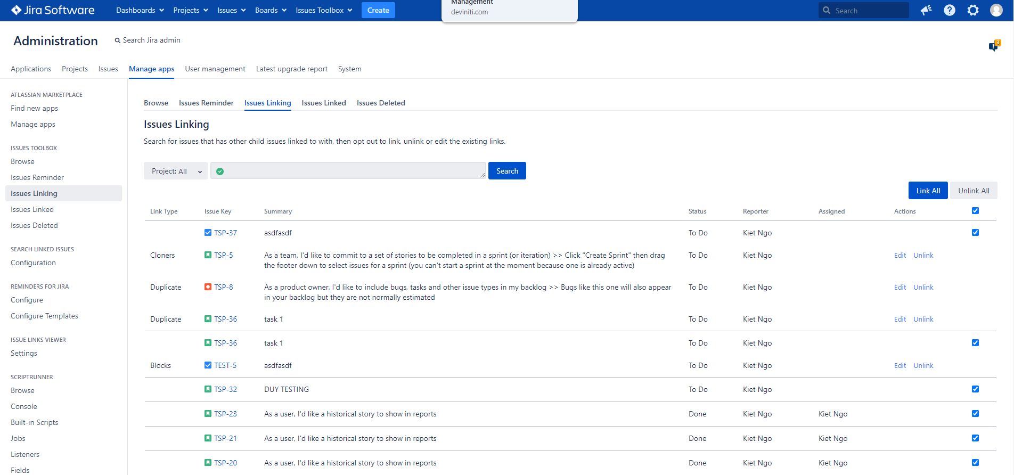Open the Issues Linked tab
Screen dimensions: 1014x475
(324, 103)
